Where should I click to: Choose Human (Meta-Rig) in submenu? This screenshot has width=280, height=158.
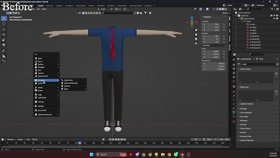pyautogui.click(x=73, y=83)
